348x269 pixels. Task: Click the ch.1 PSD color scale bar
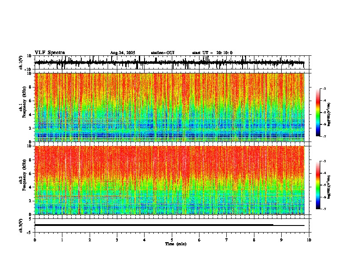click(x=318, y=113)
